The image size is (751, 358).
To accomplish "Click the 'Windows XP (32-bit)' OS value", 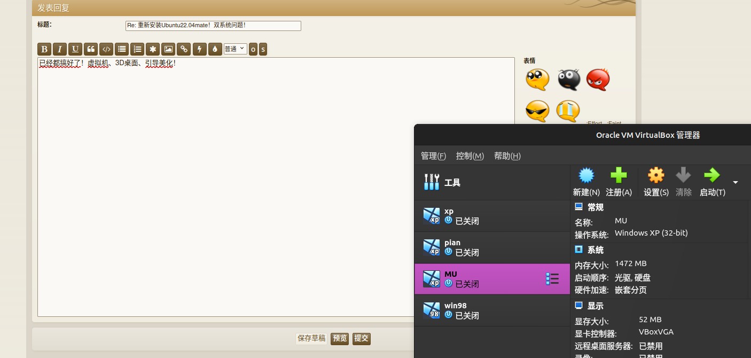I will click(651, 233).
